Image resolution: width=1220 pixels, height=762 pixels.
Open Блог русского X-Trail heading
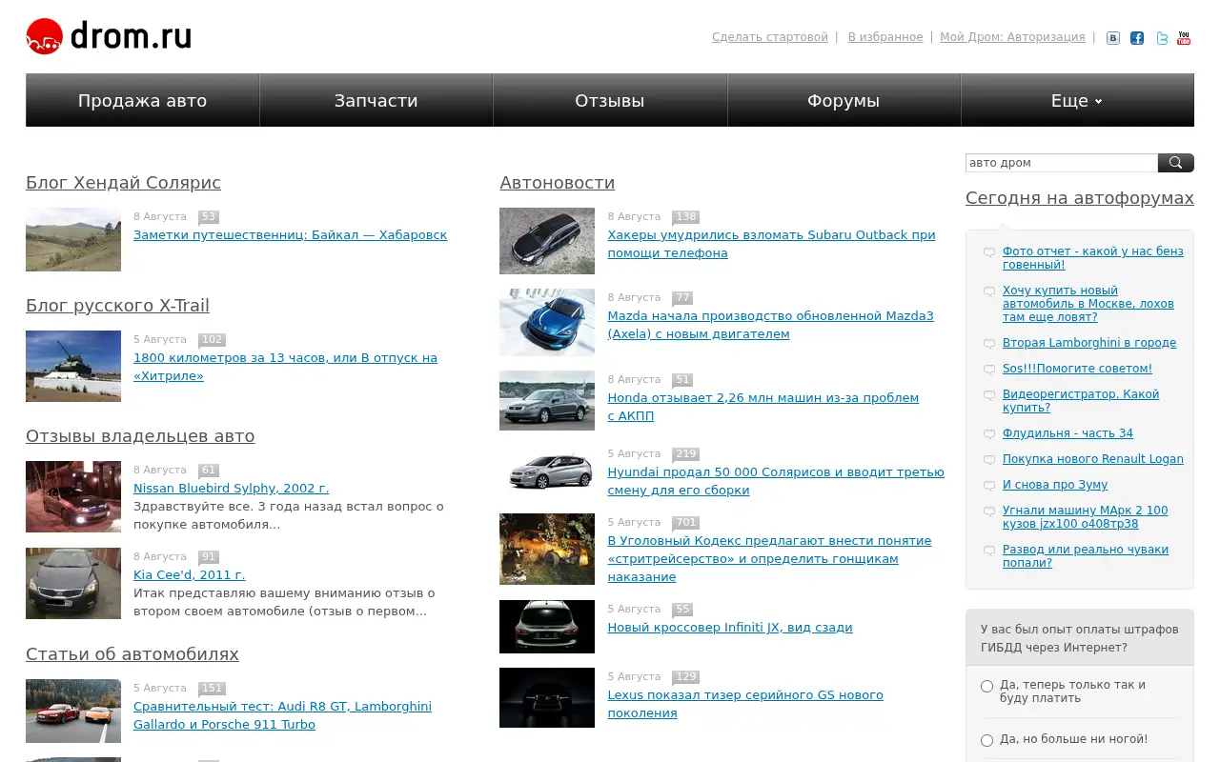pos(117,306)
